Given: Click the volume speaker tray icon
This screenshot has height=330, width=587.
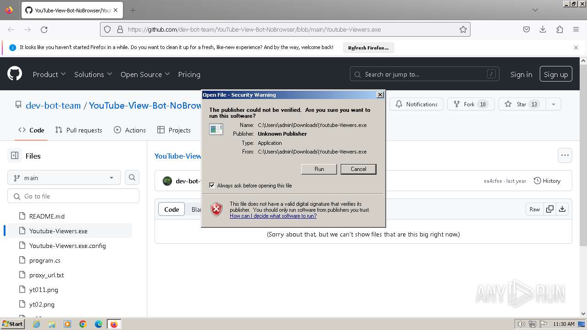Looking at the screenshot, I should (521, 324).
